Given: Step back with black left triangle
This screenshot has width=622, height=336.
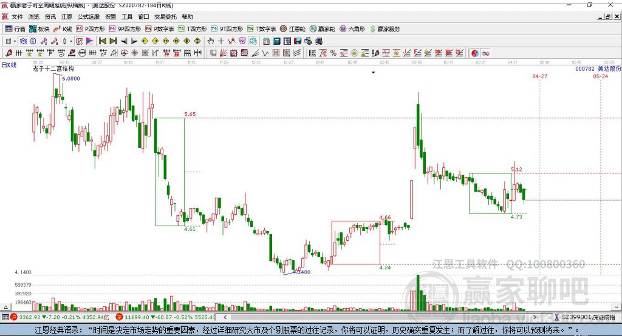Looking at the screenshot, I should coord(124,41).
